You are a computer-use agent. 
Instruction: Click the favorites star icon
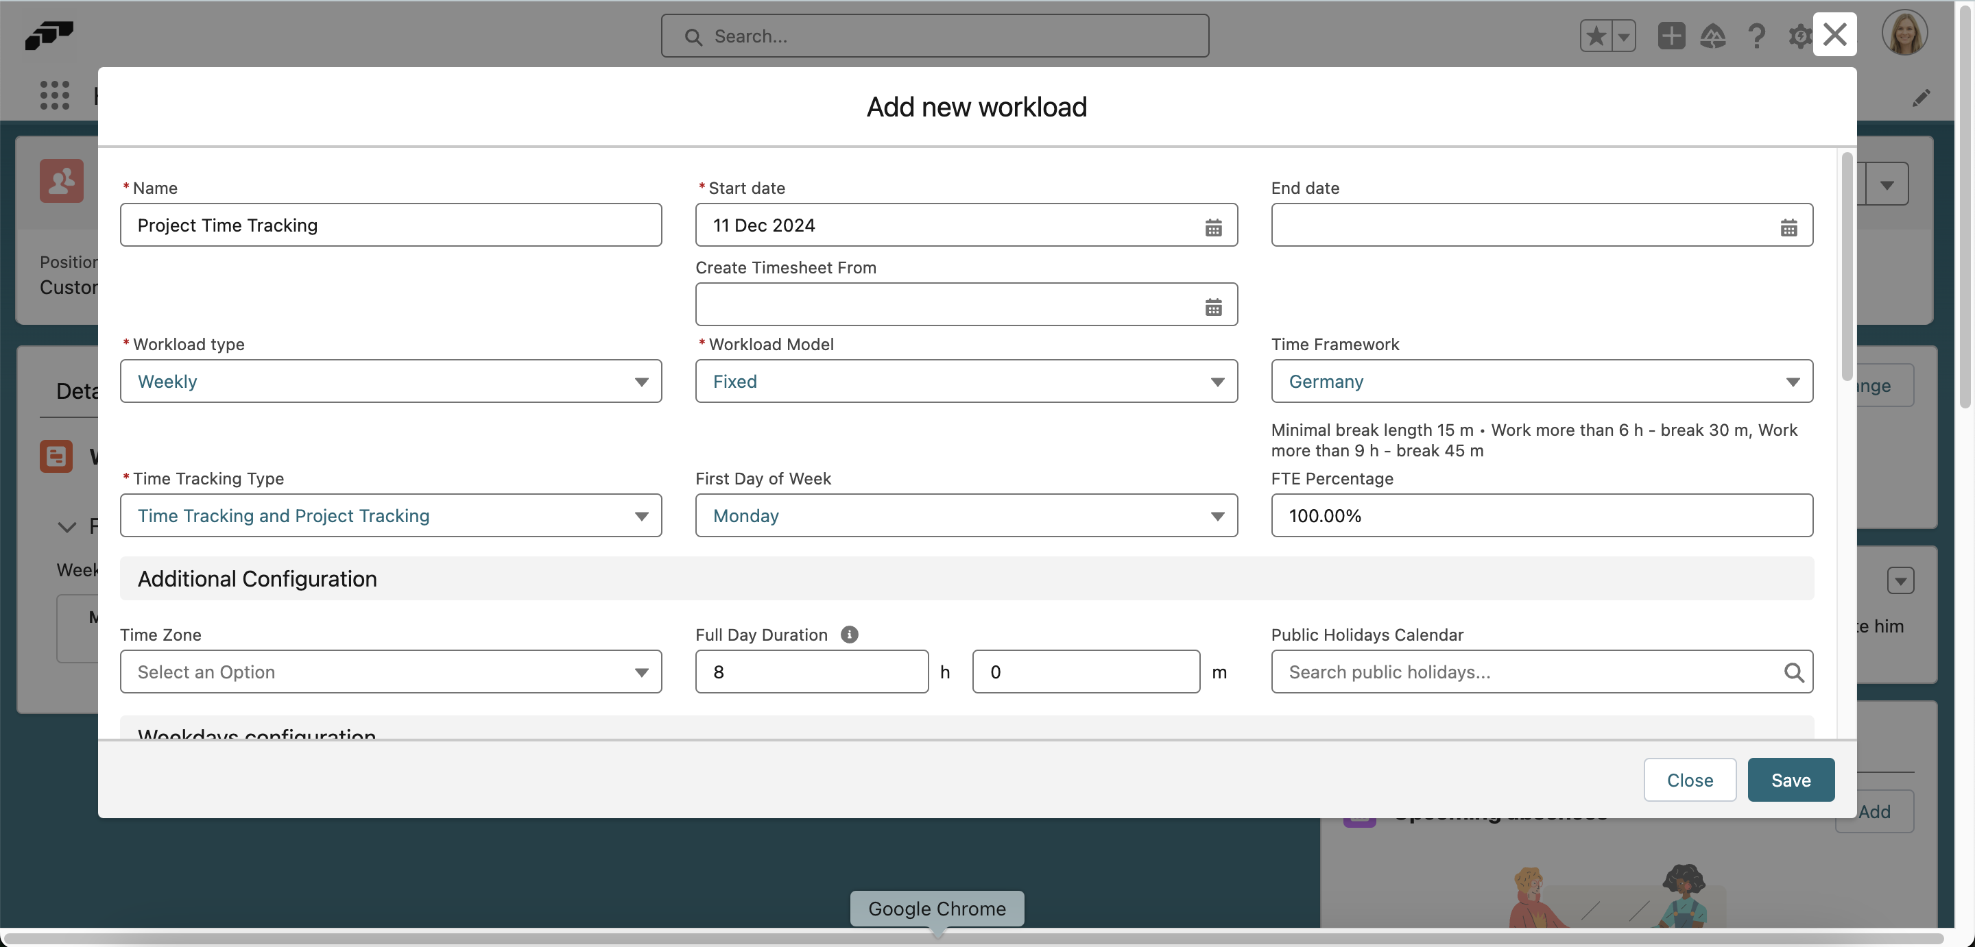(x=1596, y=35)
